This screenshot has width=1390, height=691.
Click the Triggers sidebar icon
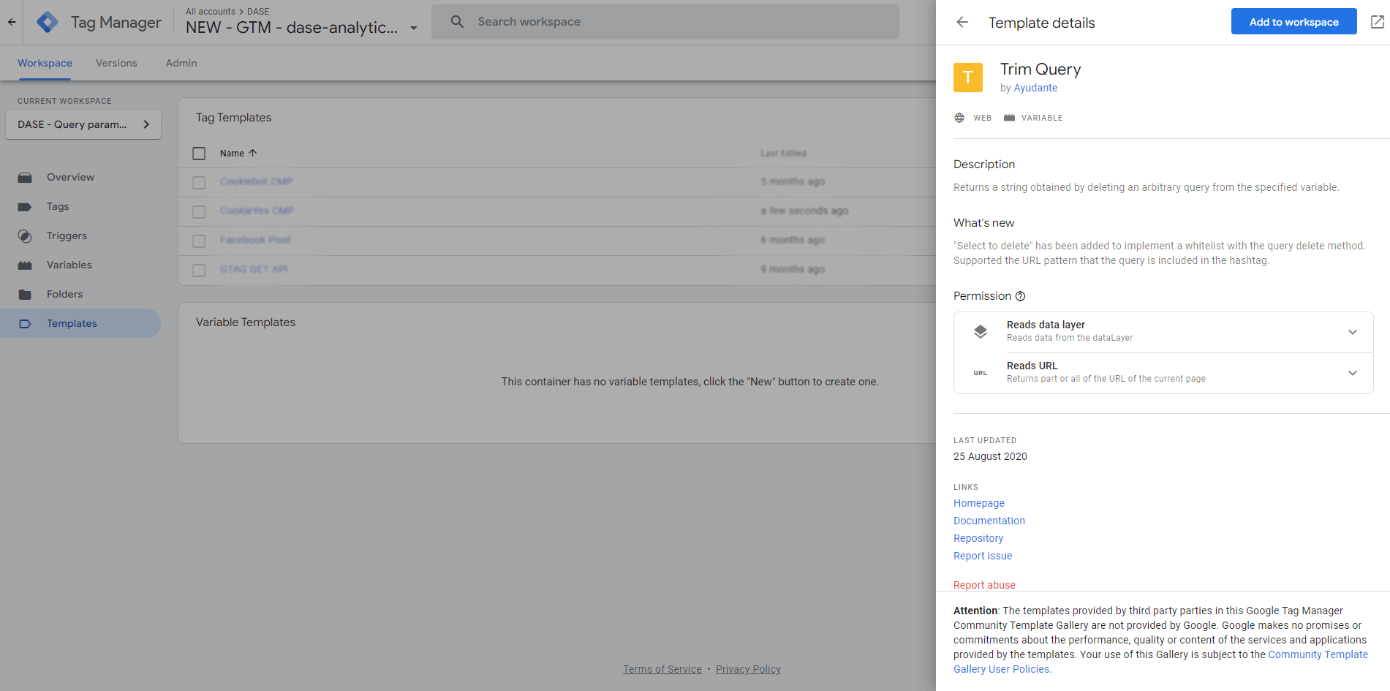[x=25, y=236]
